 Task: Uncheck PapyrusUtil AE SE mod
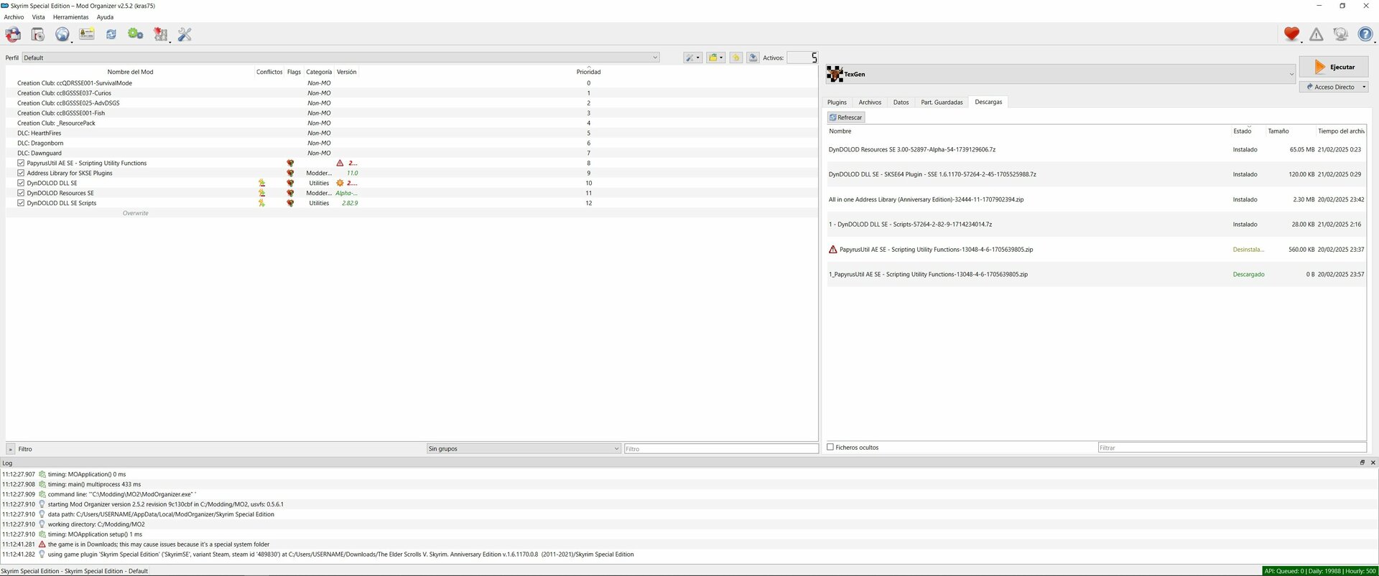click(21, 163)
